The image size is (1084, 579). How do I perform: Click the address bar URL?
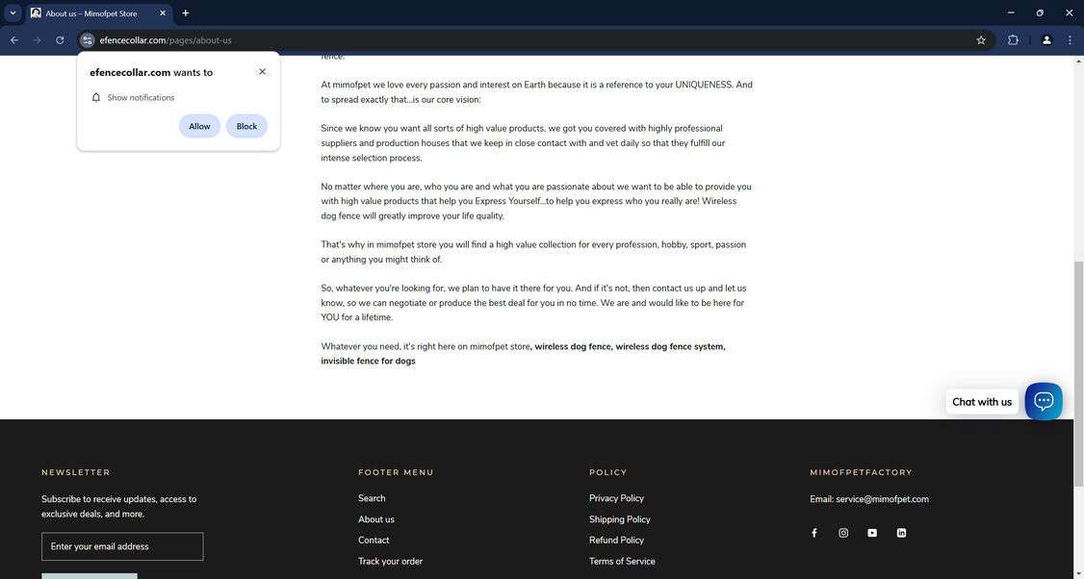coord(166,40)
